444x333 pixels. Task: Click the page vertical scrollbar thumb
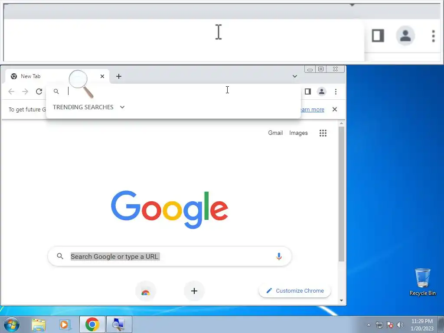click(342, 194)
